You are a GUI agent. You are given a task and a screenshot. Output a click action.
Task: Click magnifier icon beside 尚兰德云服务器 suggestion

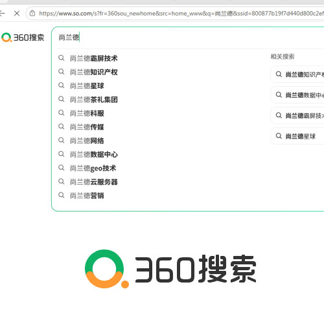coord(62,181)
